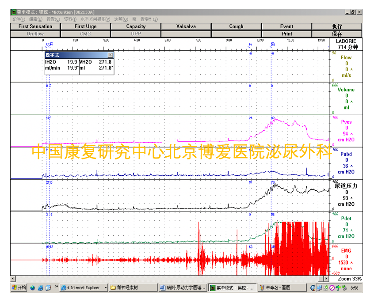374x302 pixels.
Task: Click the Zoom 33% indicator
Action: tap(350, 279)
